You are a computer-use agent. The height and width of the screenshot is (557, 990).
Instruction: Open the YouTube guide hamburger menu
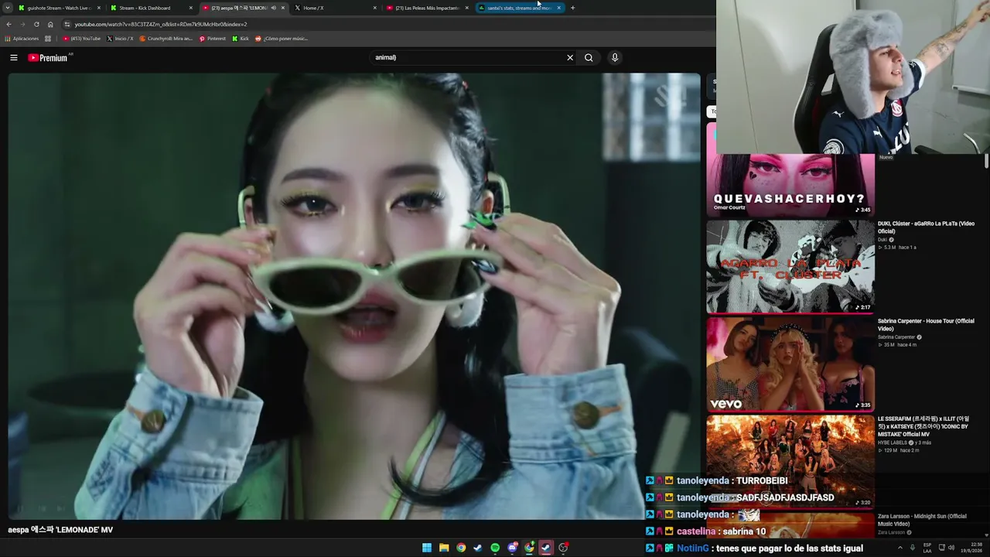(13, 57)
